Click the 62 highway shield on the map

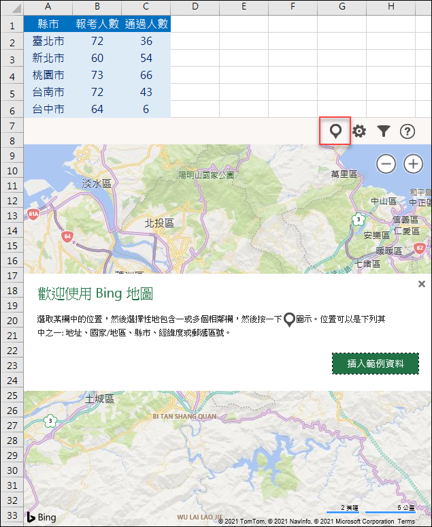(420, 249)
